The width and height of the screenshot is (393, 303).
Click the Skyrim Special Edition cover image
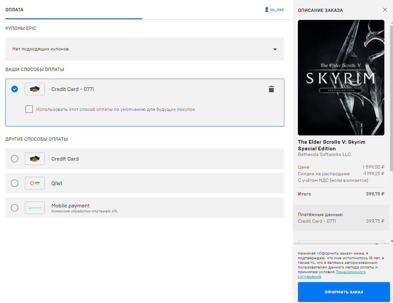coord(341,78)
